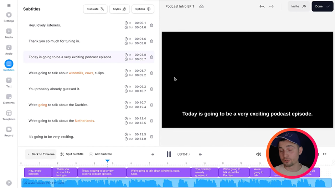
Task: Delete the windmills, cows, tulips subtitle
Action: [x=151, y=73]
